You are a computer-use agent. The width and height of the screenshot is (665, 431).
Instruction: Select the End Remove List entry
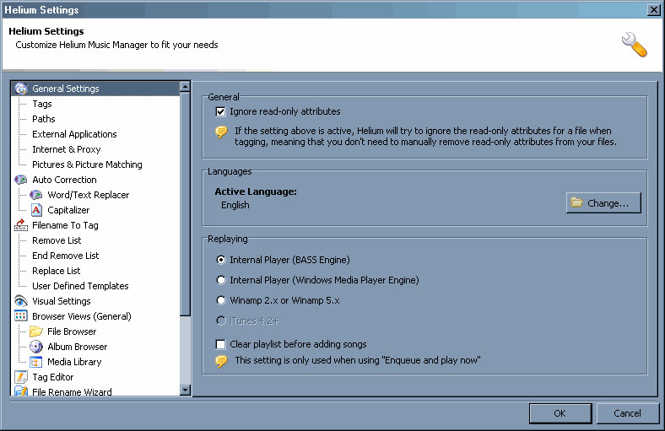tap(65, 256)
